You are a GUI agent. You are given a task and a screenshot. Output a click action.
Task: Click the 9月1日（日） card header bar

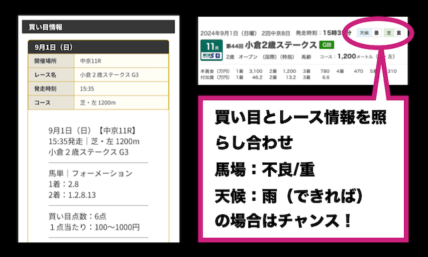pyautogui.click(x=98, y=47)
